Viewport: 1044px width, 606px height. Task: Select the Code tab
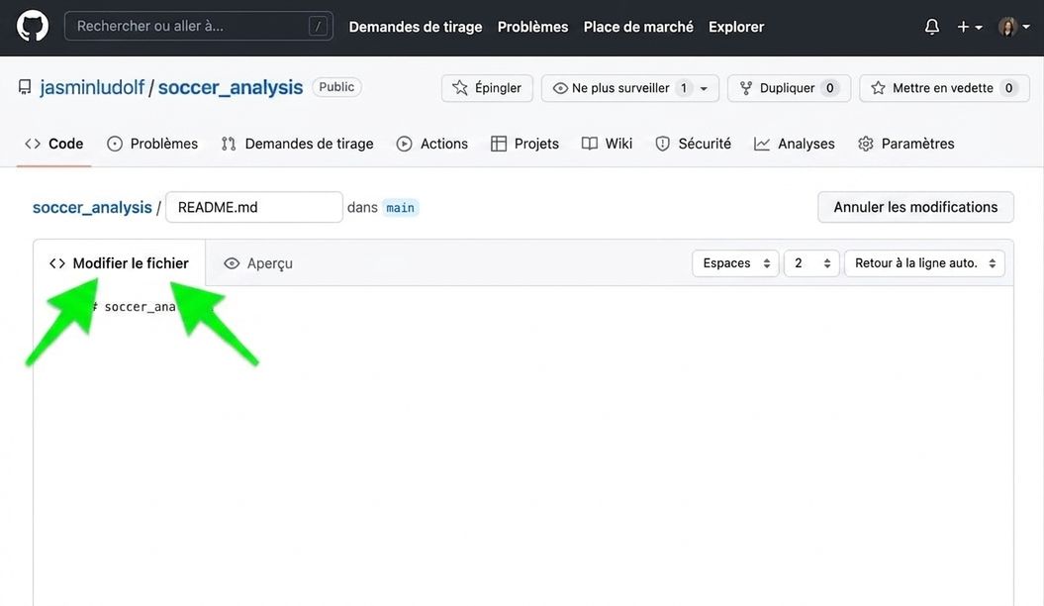(53, 144)
